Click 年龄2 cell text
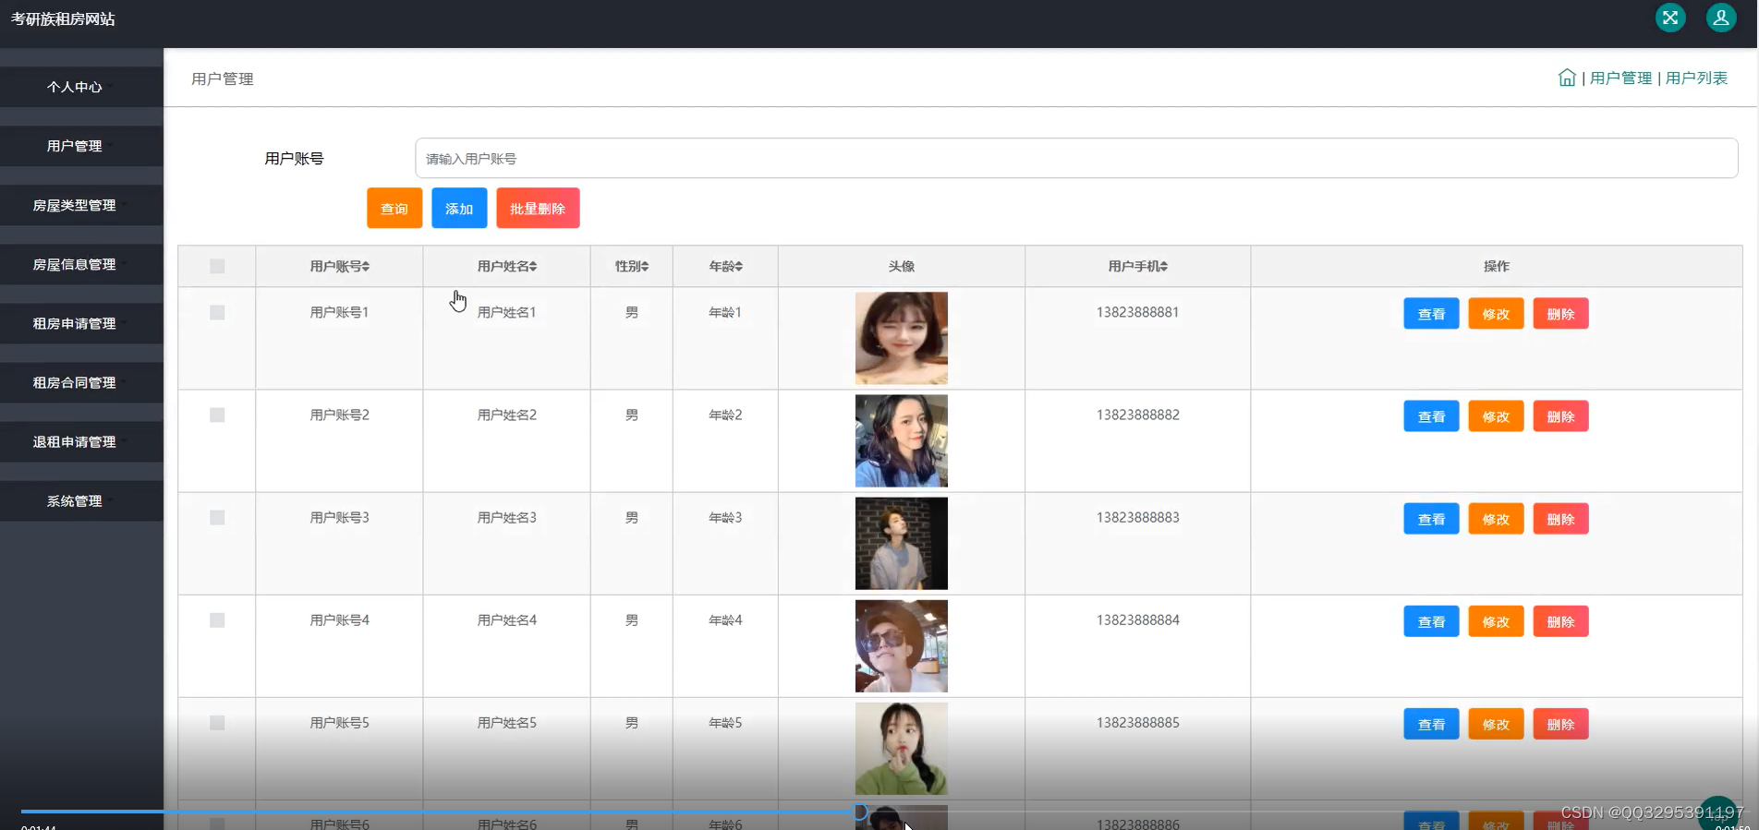The image size is (1759, 830). point(725,415)
